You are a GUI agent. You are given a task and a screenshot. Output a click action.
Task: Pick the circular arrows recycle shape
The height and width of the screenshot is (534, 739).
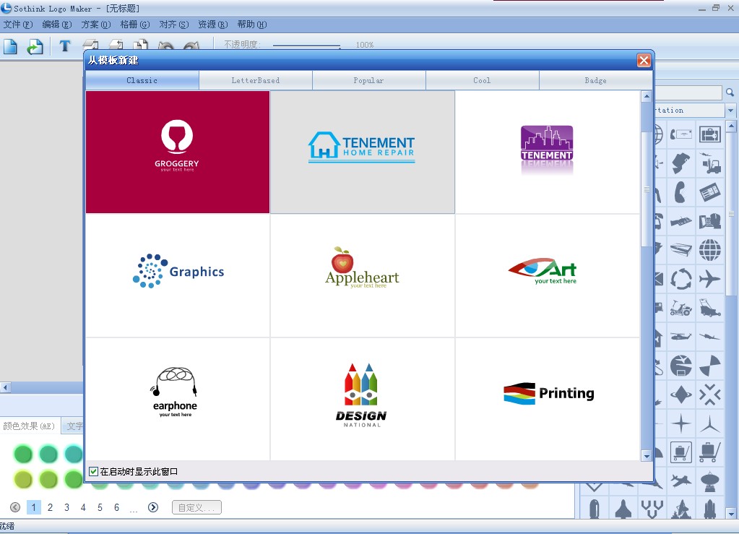(680, 279)
